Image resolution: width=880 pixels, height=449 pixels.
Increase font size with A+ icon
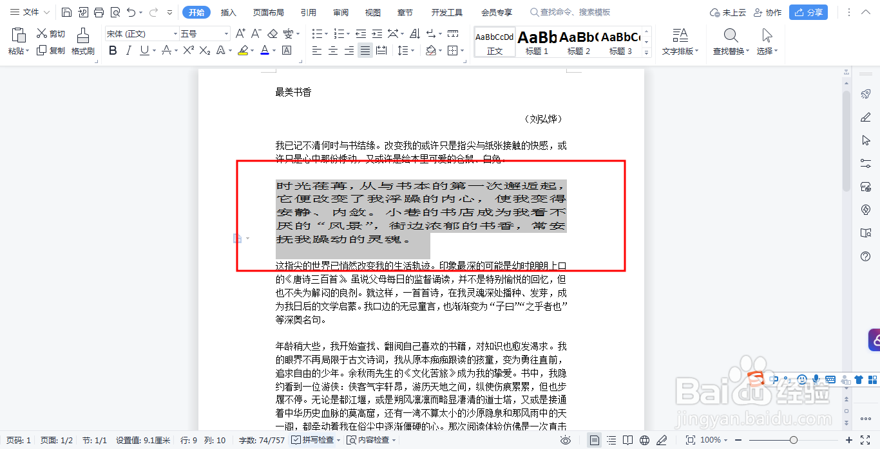coord(240,33)
